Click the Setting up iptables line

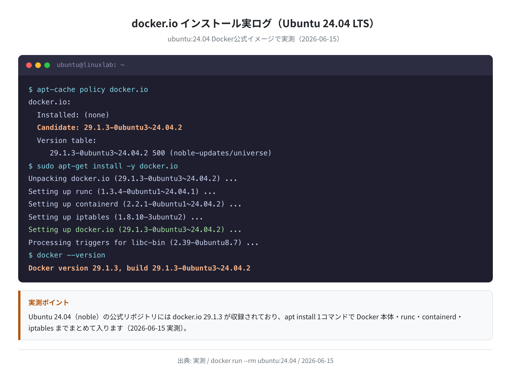coord(116,217)
